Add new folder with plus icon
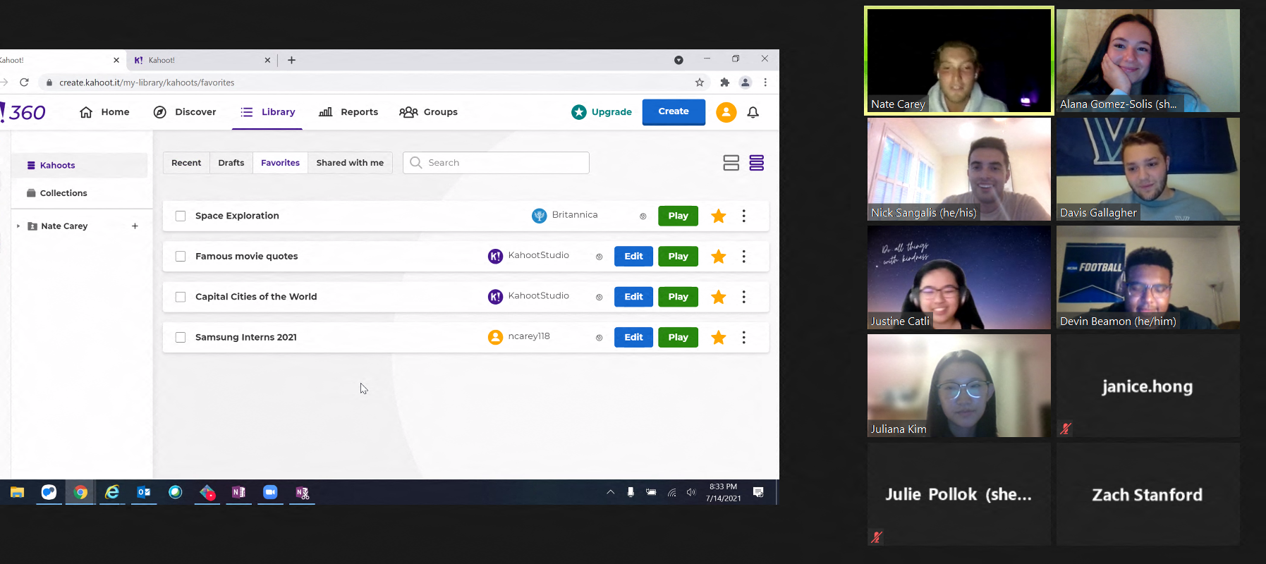1266x564 pixels. coord(135,226)
